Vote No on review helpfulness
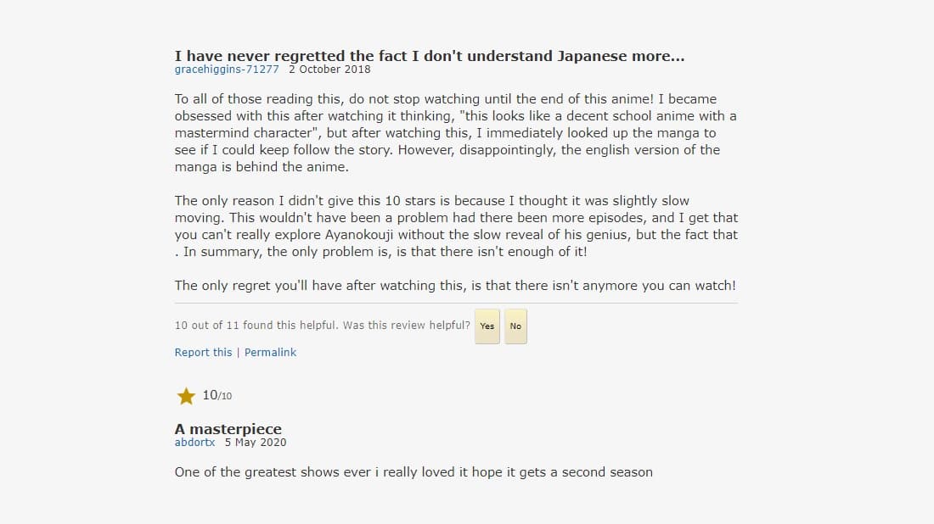 click(516, 326)
